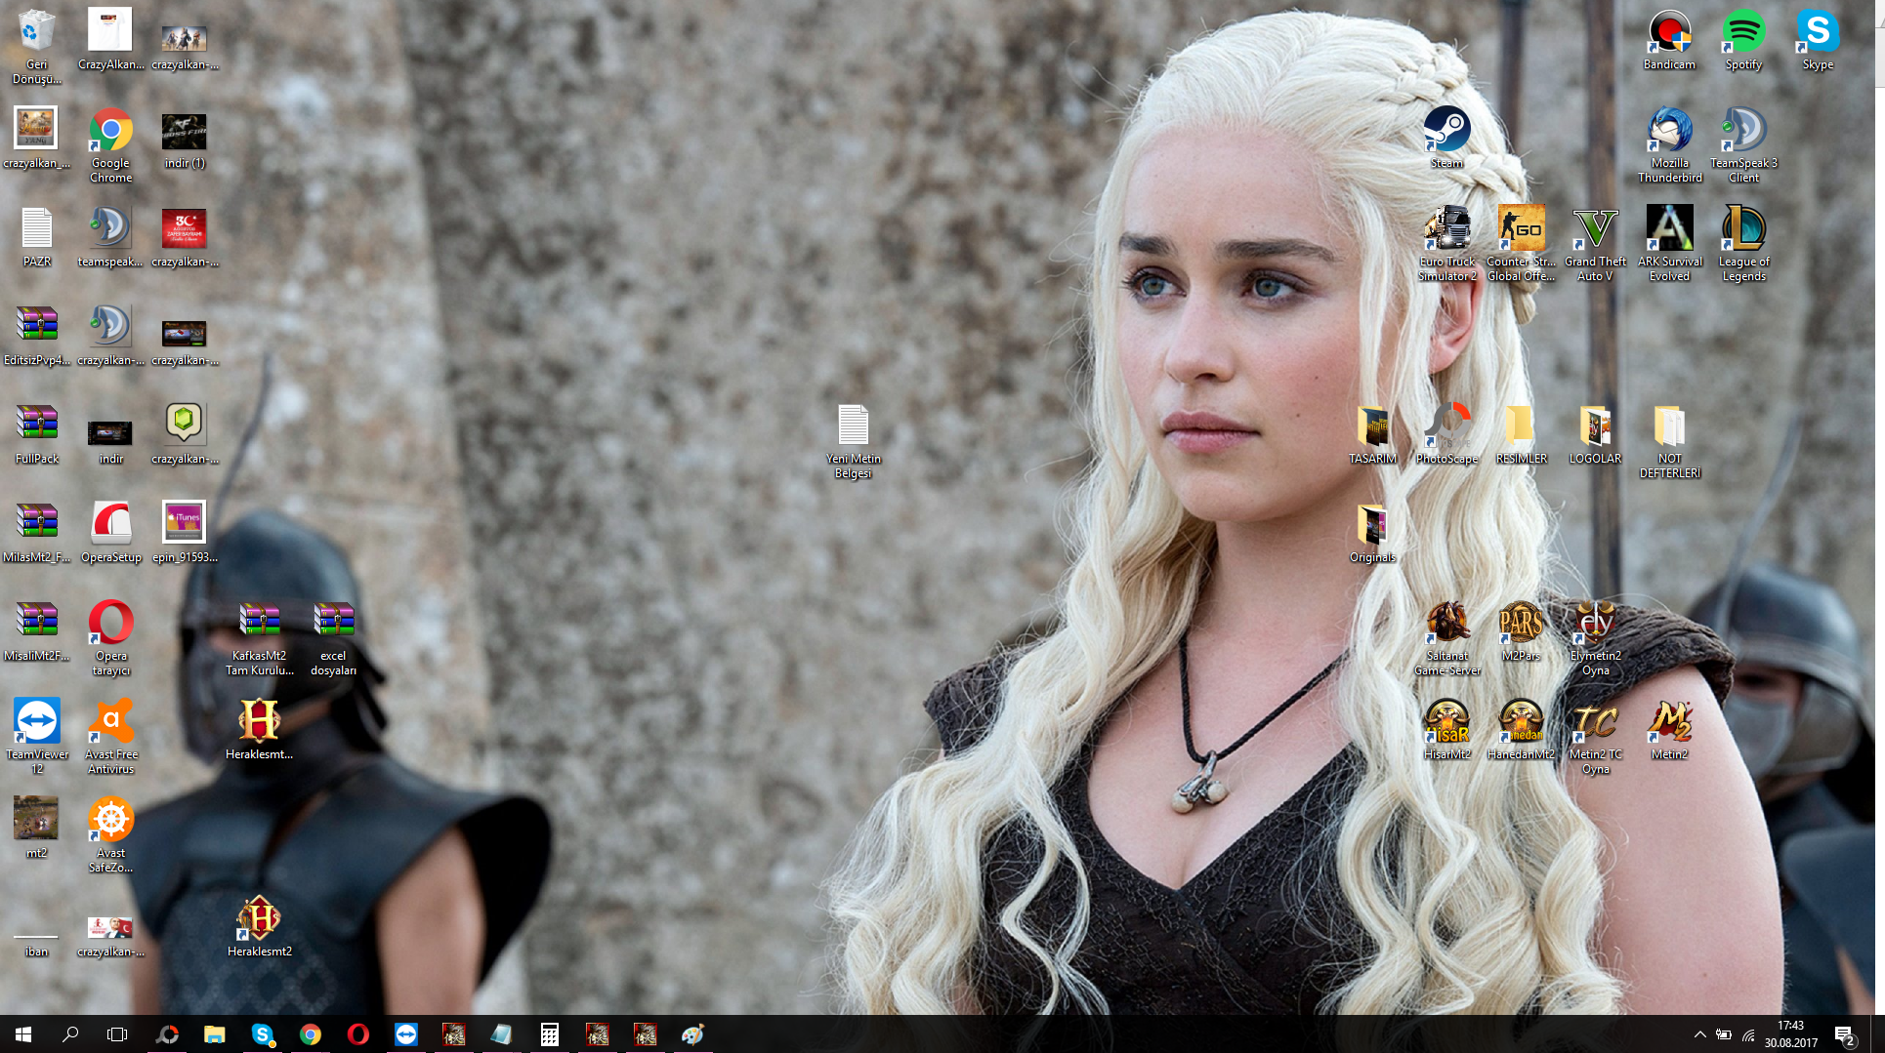Select the OperaSetup installer icon
This screenshot has width=1885, height=1053.
(x=110, y=533)
